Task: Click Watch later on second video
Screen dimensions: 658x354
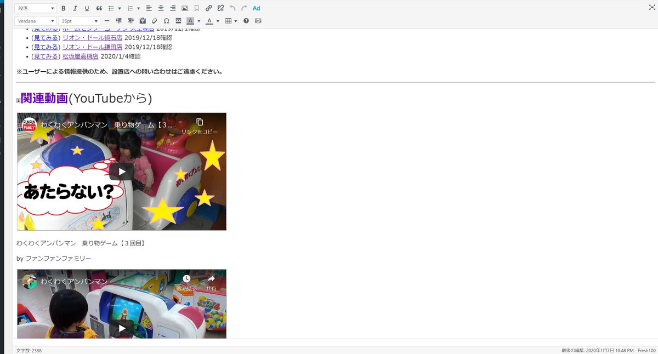Action: (x=186, y=282)
